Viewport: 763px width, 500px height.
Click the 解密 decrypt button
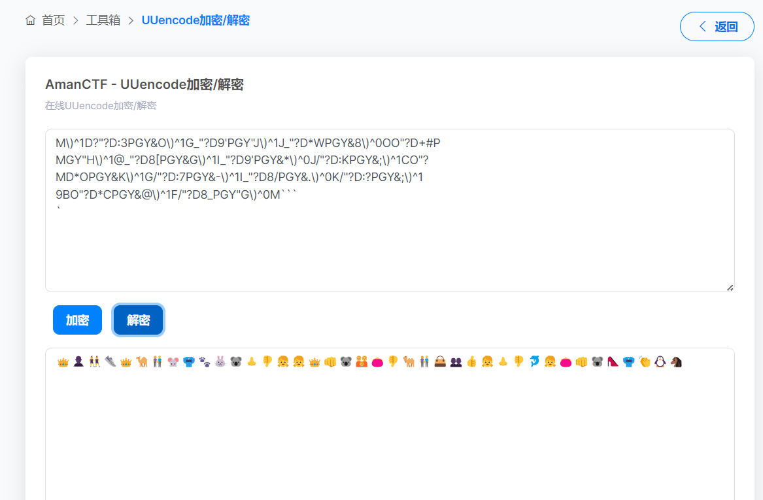click(138, 320)
